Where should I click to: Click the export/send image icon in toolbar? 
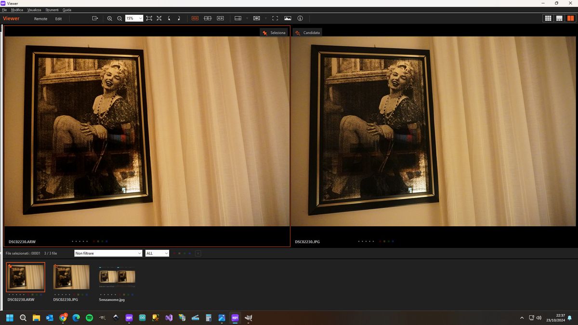(95, 18)
